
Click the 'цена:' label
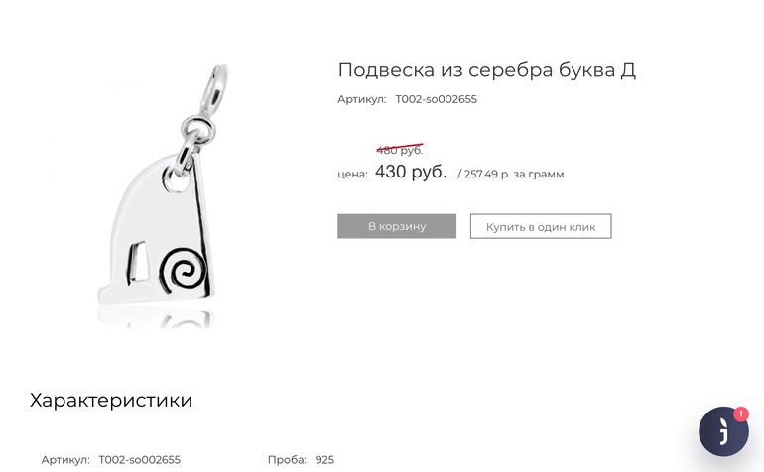353,175
